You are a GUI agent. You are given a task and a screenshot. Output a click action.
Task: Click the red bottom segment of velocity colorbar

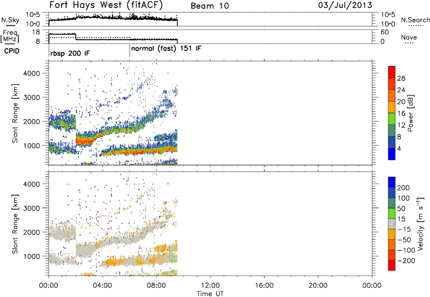[x=392, y=265]
